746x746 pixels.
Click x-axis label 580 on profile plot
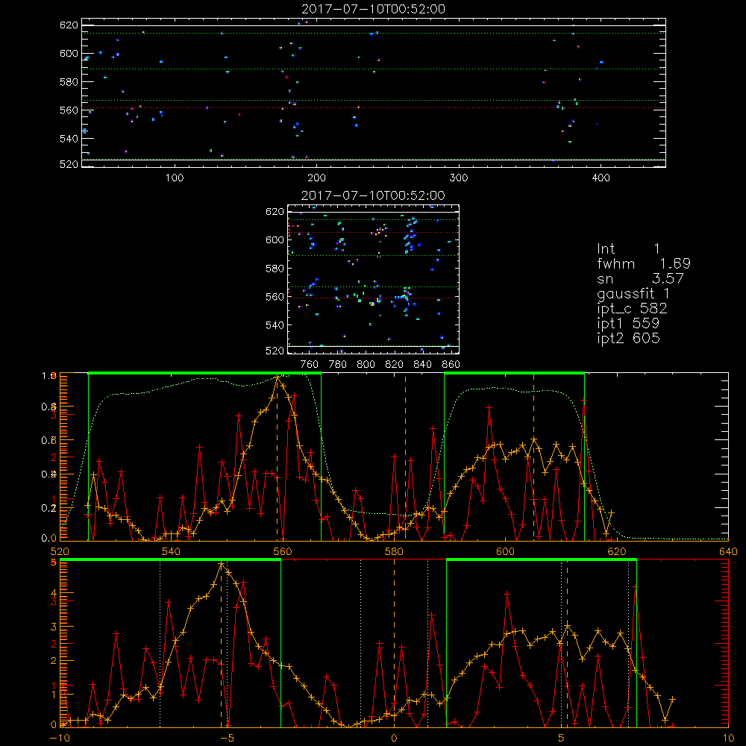coord(394,551)
